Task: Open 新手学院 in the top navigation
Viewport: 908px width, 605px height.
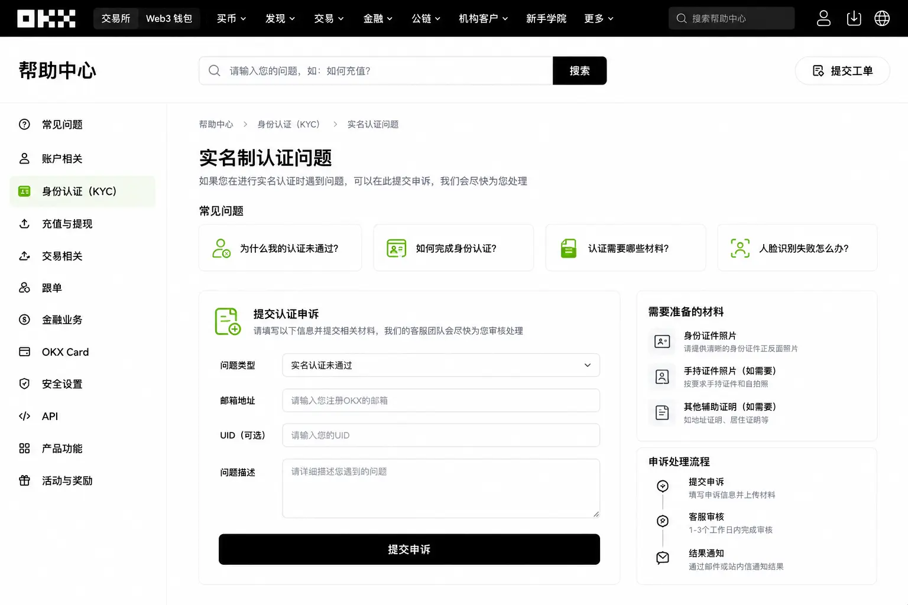Action: point(546,18)
